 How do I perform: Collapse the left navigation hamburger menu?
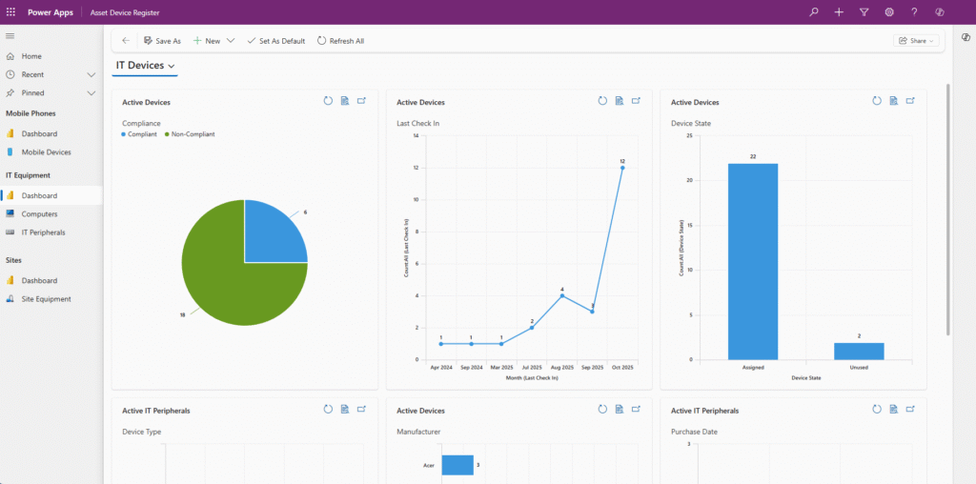coord(10,36)
